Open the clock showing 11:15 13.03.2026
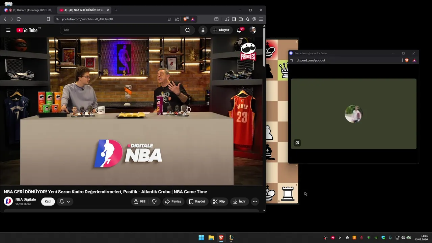 coord(422,238)
